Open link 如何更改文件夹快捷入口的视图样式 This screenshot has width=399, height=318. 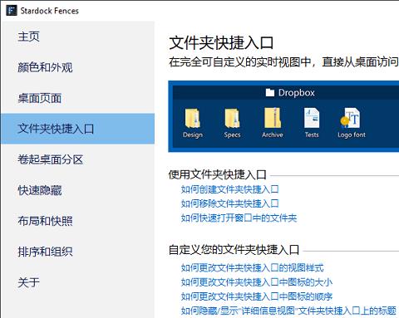pos(252,267)
